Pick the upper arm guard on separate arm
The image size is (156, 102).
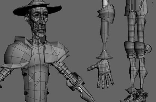[x=106, y=14]
